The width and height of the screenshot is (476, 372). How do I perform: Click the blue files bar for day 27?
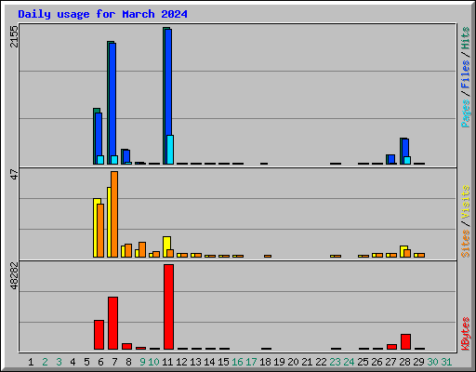391,159
